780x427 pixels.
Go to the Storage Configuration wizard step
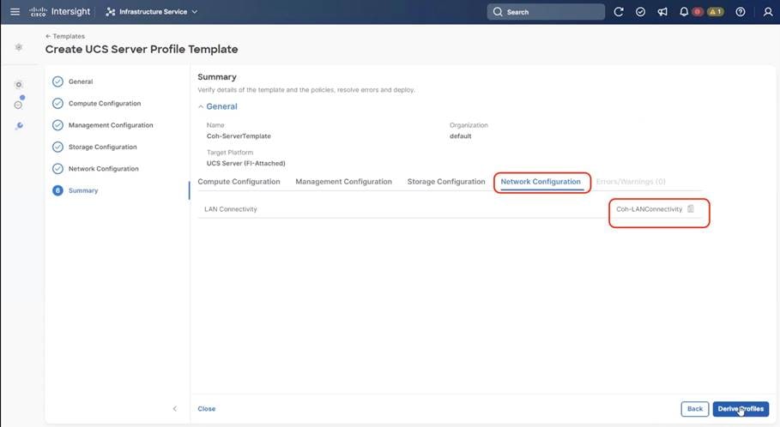click(94, 147)
